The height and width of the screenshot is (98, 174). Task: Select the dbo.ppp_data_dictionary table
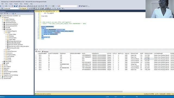point(15,41)
